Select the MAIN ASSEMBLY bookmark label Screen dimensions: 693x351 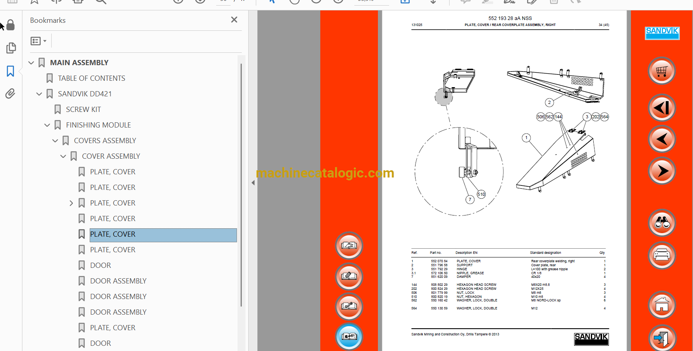coord(79,63)
